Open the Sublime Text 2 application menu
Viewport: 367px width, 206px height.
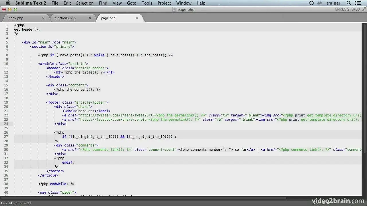pos(31,3)
